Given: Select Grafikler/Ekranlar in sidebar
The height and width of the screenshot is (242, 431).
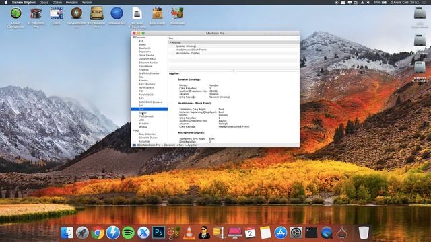Looking at the screenshot, I should click(149, 73).
